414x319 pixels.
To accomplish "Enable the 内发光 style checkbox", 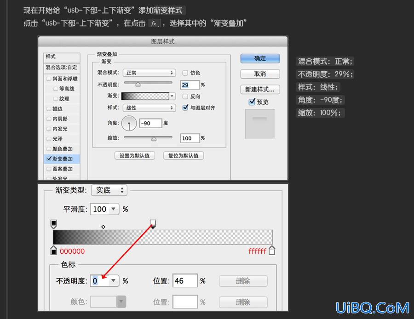I will (x=49, y=129).
